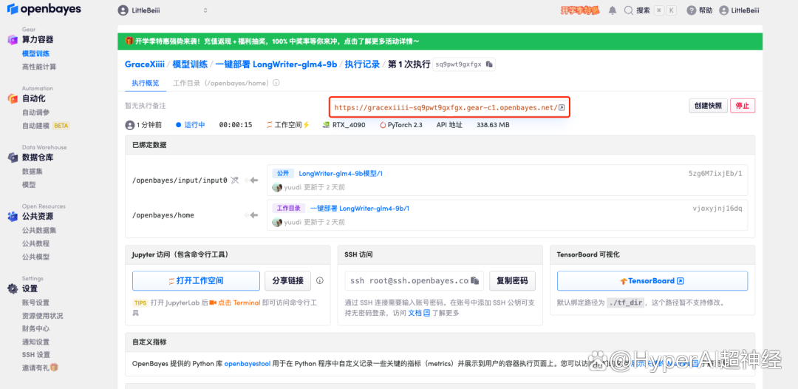Open 公共教程 in sidebar

pos(35,243)
